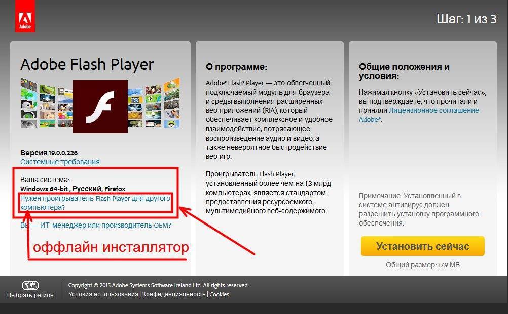The height and width of the screenshot is (314, 508).
Task: Open the Flash Player для другого компьютера link
Action: pyautogui.click(x=95, y=203)
